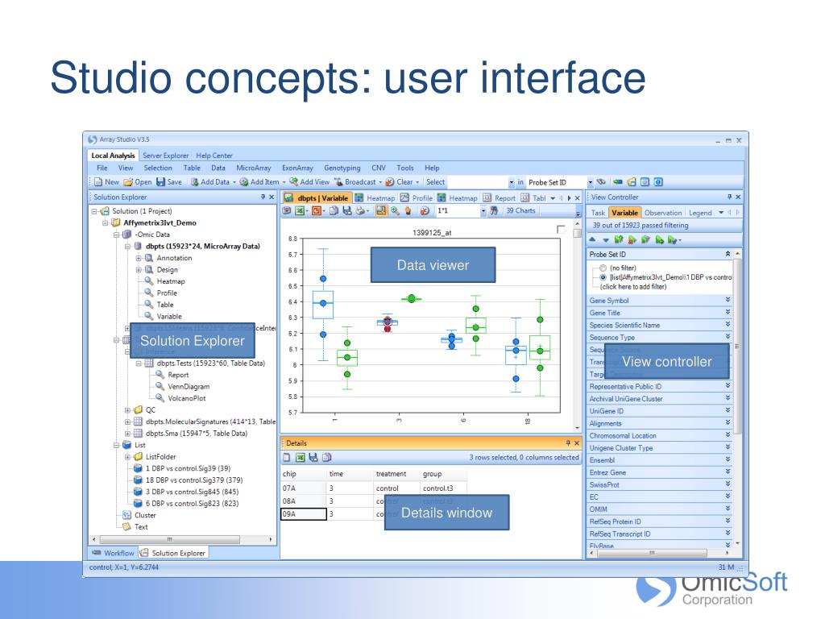Screen dimensions: 825x619
Task: Click the Heatmap node icon in Solution Explorer
Action: (x=149, y=281)
